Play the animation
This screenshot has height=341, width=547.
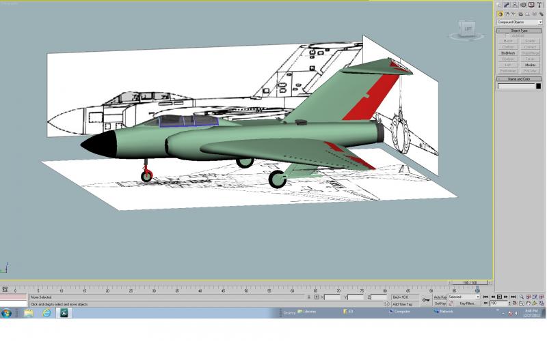[x=499, y=297]
